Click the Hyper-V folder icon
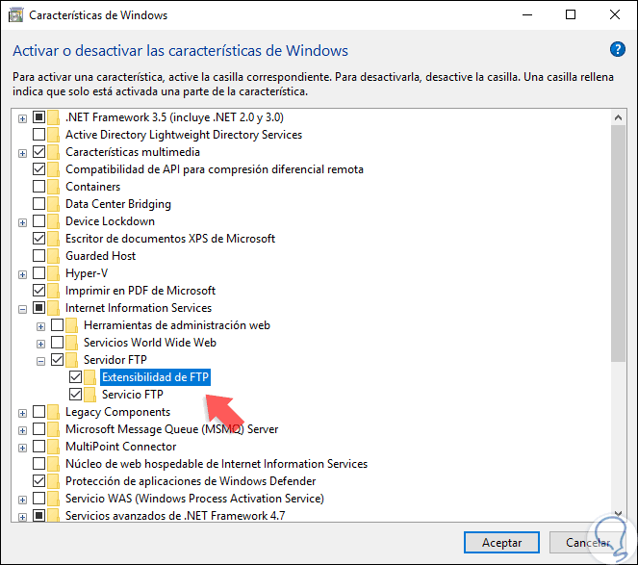Screen dimensions: 638x565 click(55, 273)
